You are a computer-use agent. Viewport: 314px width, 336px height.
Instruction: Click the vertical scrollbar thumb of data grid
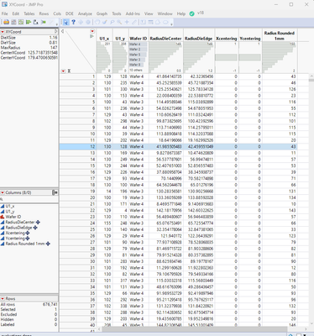[311, 80]
